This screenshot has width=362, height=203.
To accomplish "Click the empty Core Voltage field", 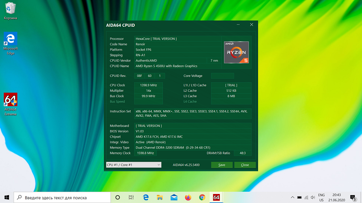I will (223, 76).
